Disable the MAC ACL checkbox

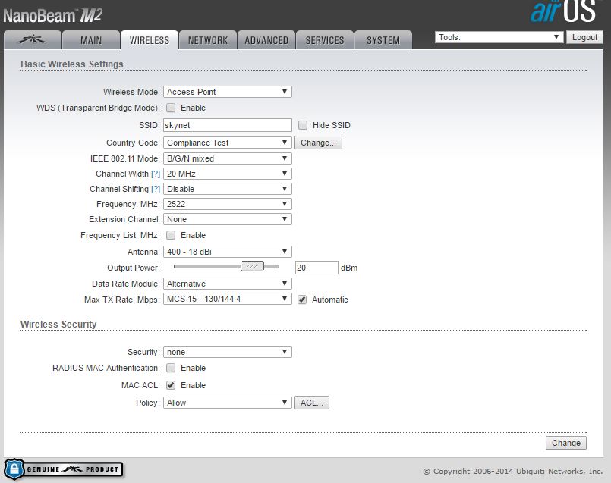point(171,385)
